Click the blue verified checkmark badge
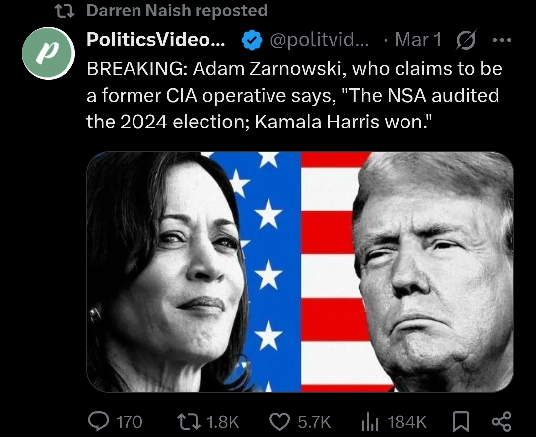The image size is (536, 437). [x=252, y=40]
